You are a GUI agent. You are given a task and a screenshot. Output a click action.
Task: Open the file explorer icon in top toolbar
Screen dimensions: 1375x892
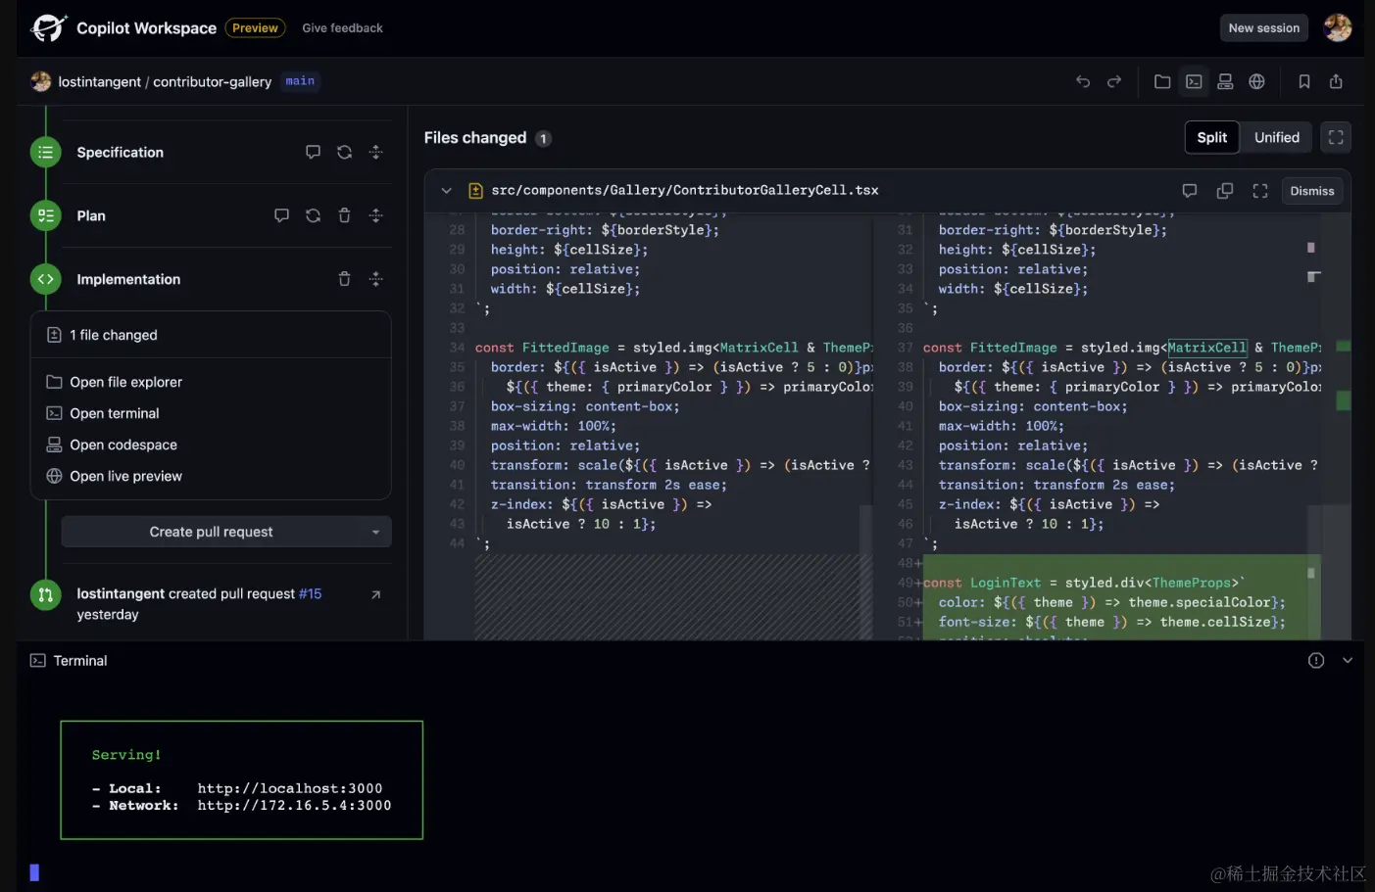[1162, 81]
